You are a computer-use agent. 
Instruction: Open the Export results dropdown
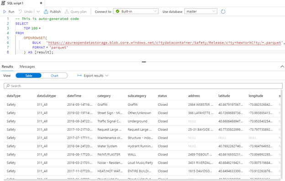(93, 76)
